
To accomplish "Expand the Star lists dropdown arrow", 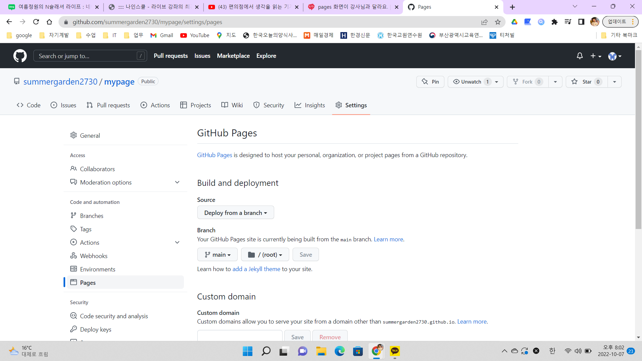I will click(615, 82).
